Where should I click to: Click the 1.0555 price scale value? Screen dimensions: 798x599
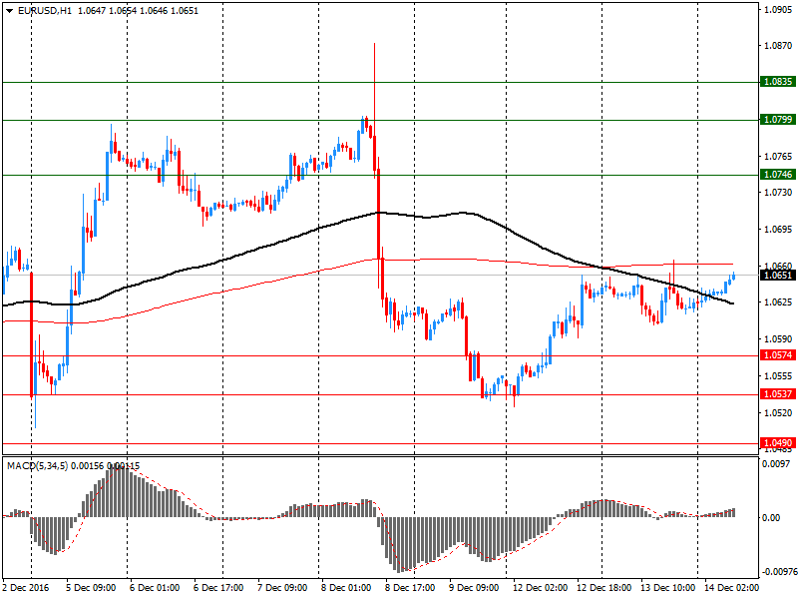[x=778, y=376]
